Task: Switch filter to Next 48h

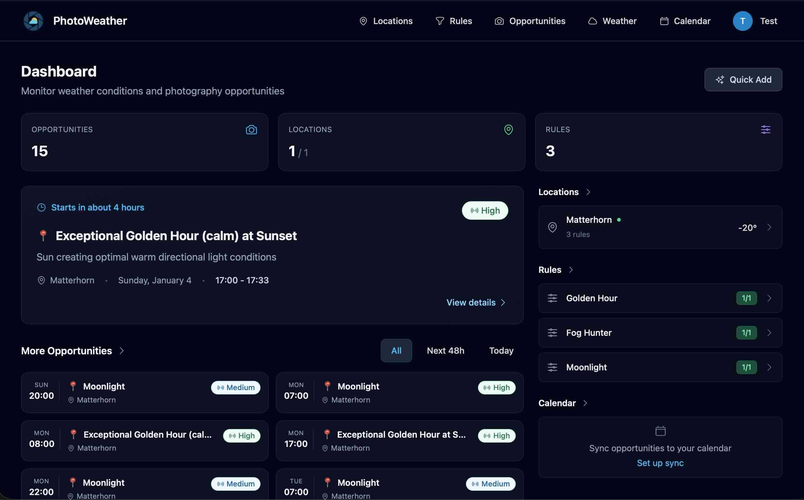Action: [445, 351]
